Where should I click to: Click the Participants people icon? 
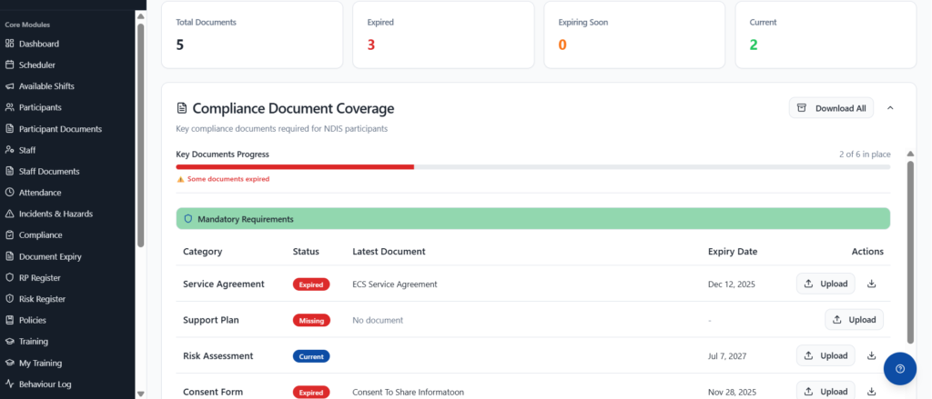coord(9,107)
